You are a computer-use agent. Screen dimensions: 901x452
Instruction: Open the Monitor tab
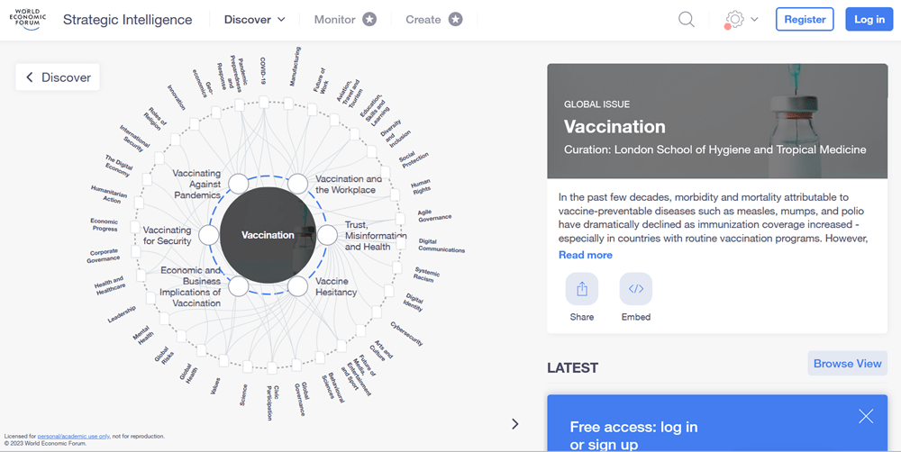(335, 20)
